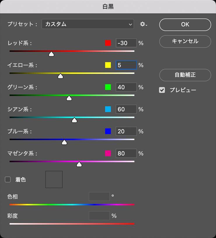Click the green swatch next to グリーン系
Screen dimensions: 216x238
coord(108,87)
